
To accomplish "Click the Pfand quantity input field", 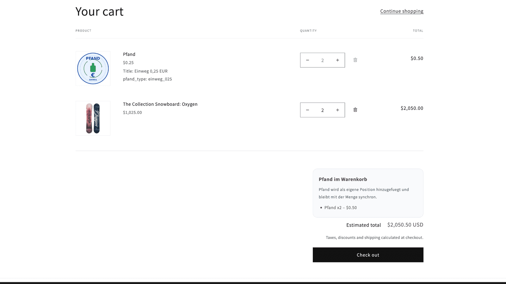I will [322, 60].
